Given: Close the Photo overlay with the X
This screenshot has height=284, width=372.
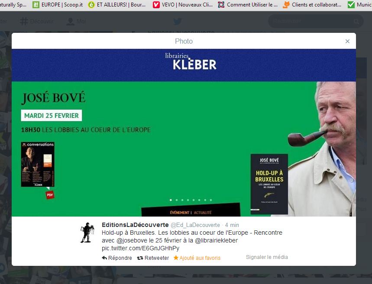Looking at the screenshot, I should coord(347,41).
